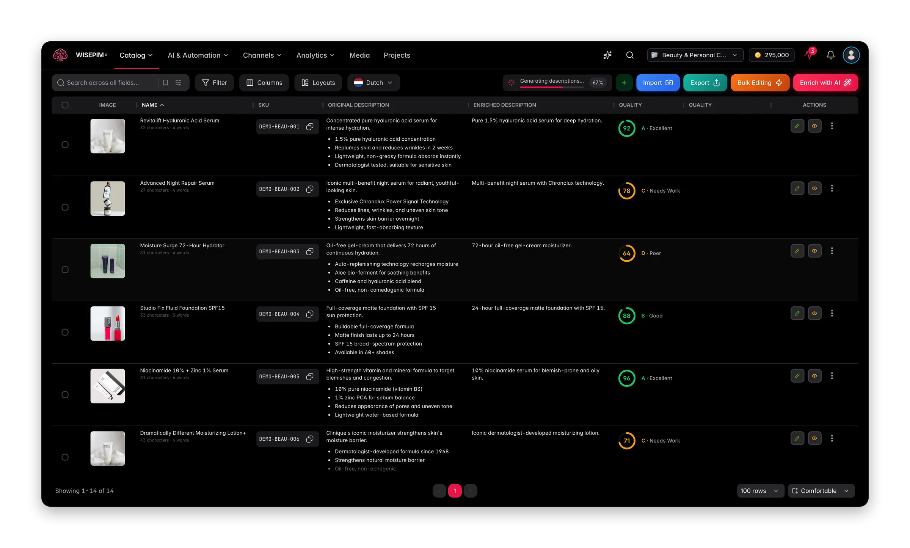Click the Enriched Description column header
Viewport: 910px width, 548px height.
point(505,105)
